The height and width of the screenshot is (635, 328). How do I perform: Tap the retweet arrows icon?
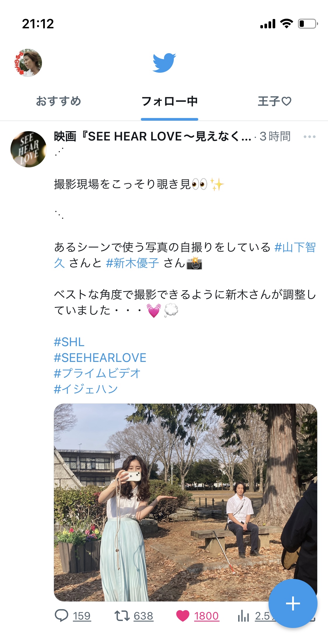(x=122, y=616)
